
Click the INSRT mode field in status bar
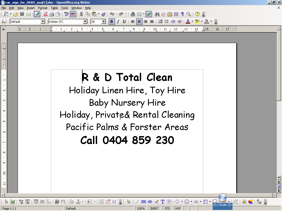pyautogui.click(x=154, y=209)
